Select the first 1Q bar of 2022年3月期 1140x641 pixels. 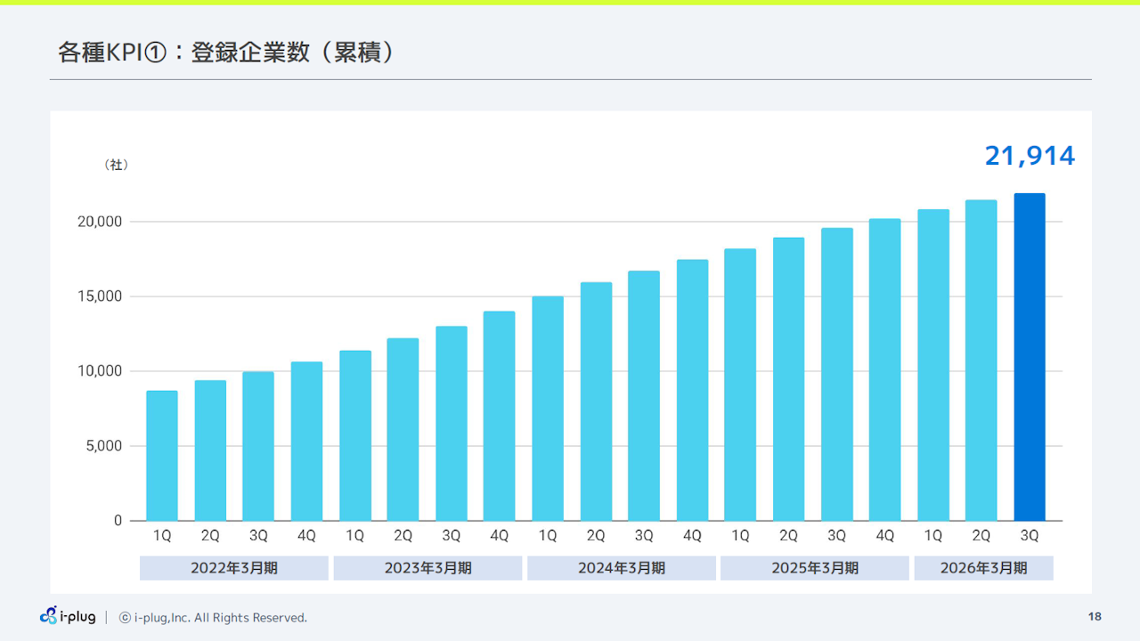coord(161,454)
